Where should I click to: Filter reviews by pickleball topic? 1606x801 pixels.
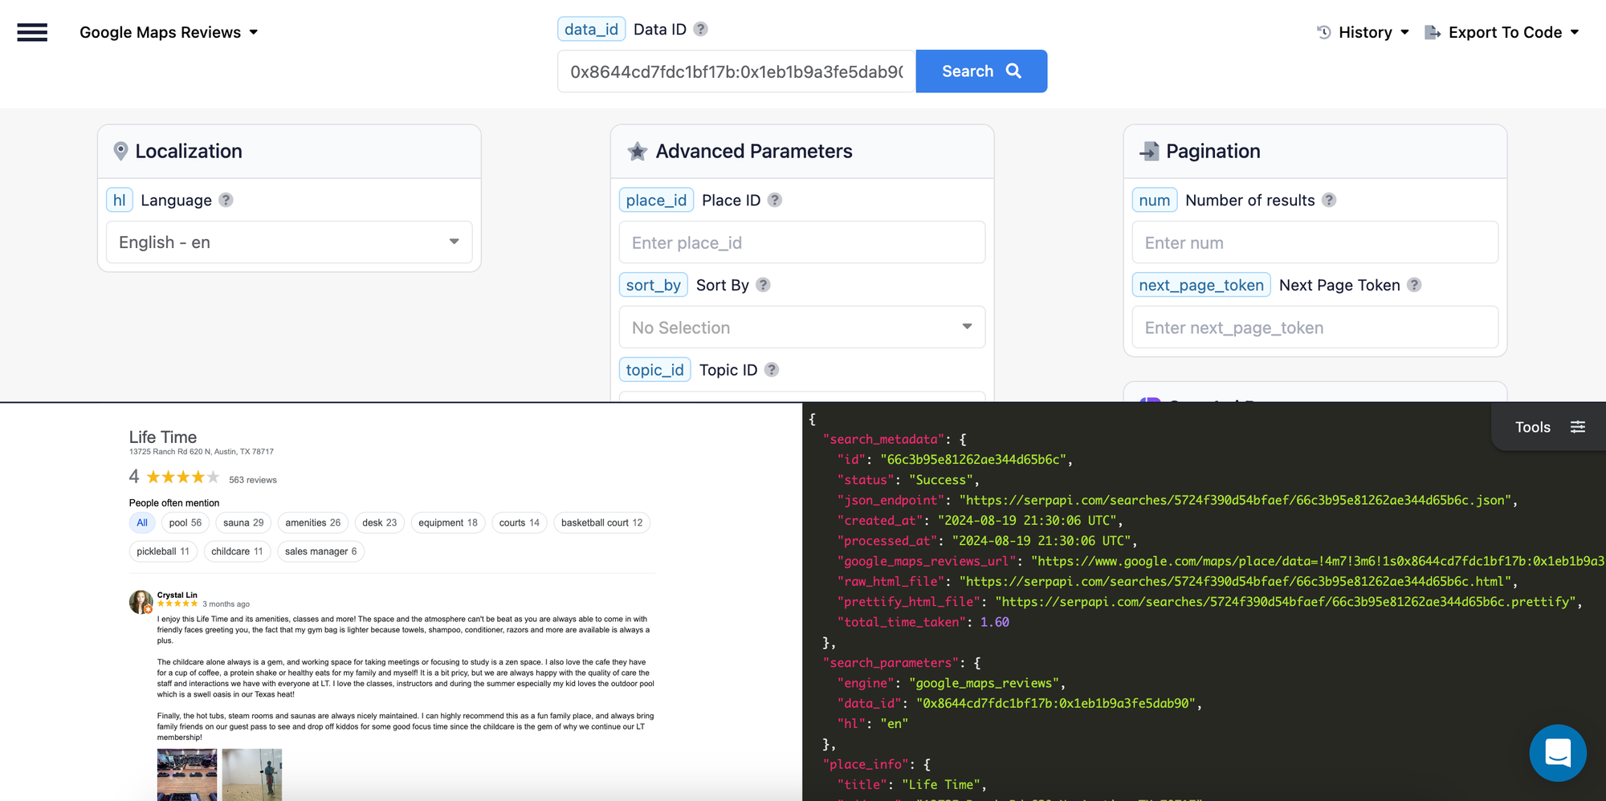click(x=163, y=551)
